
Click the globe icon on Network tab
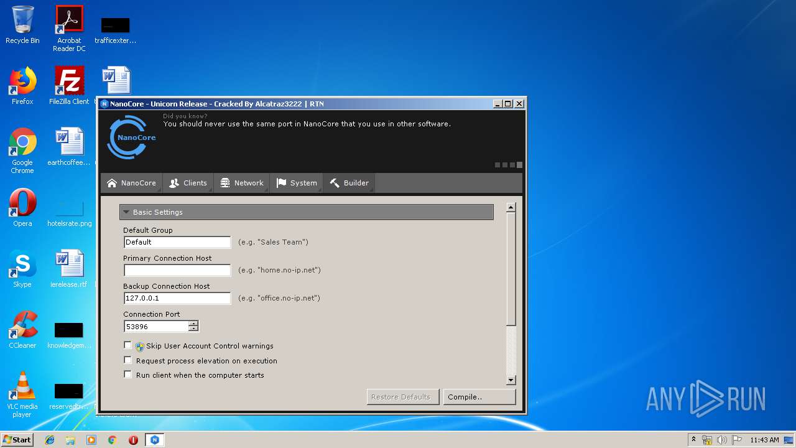point(225,183)
